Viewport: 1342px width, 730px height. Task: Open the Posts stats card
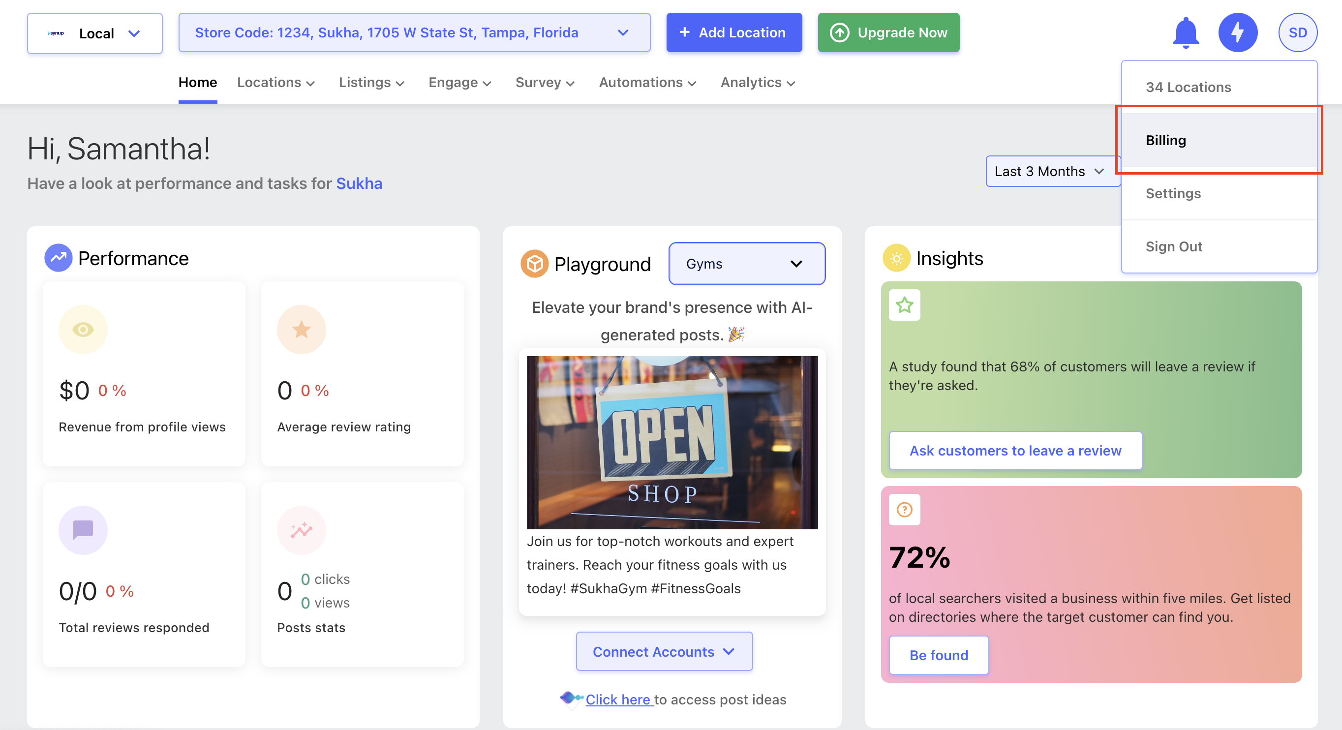pos(362,574)
